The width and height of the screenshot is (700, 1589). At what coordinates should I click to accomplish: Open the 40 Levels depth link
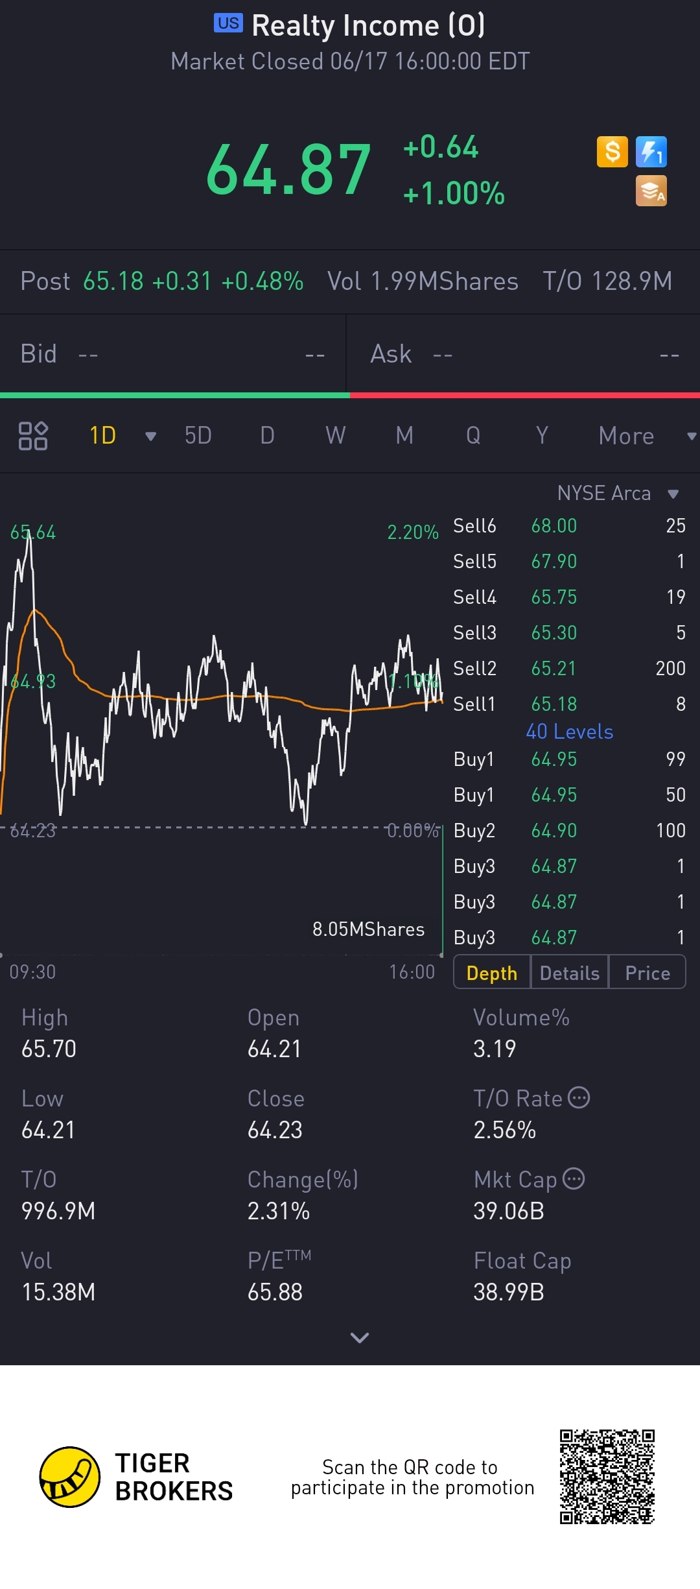[x=569, y=732]
